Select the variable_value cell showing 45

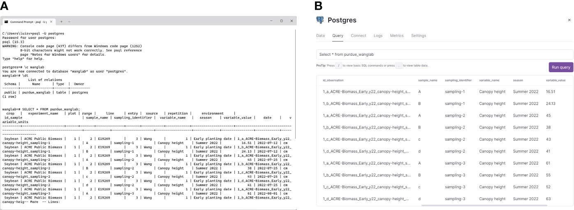[x=548, y=116]
